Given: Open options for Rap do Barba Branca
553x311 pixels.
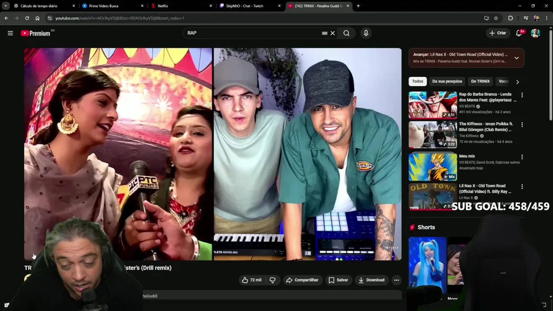Looking at the screenshot, I should click(x=522, y=95).
